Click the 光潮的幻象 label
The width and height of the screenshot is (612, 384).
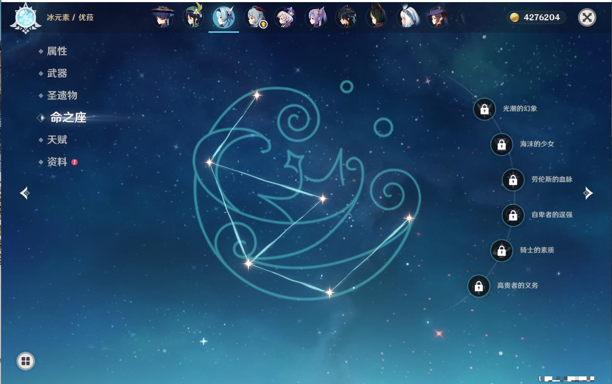[x=520, y=109]
